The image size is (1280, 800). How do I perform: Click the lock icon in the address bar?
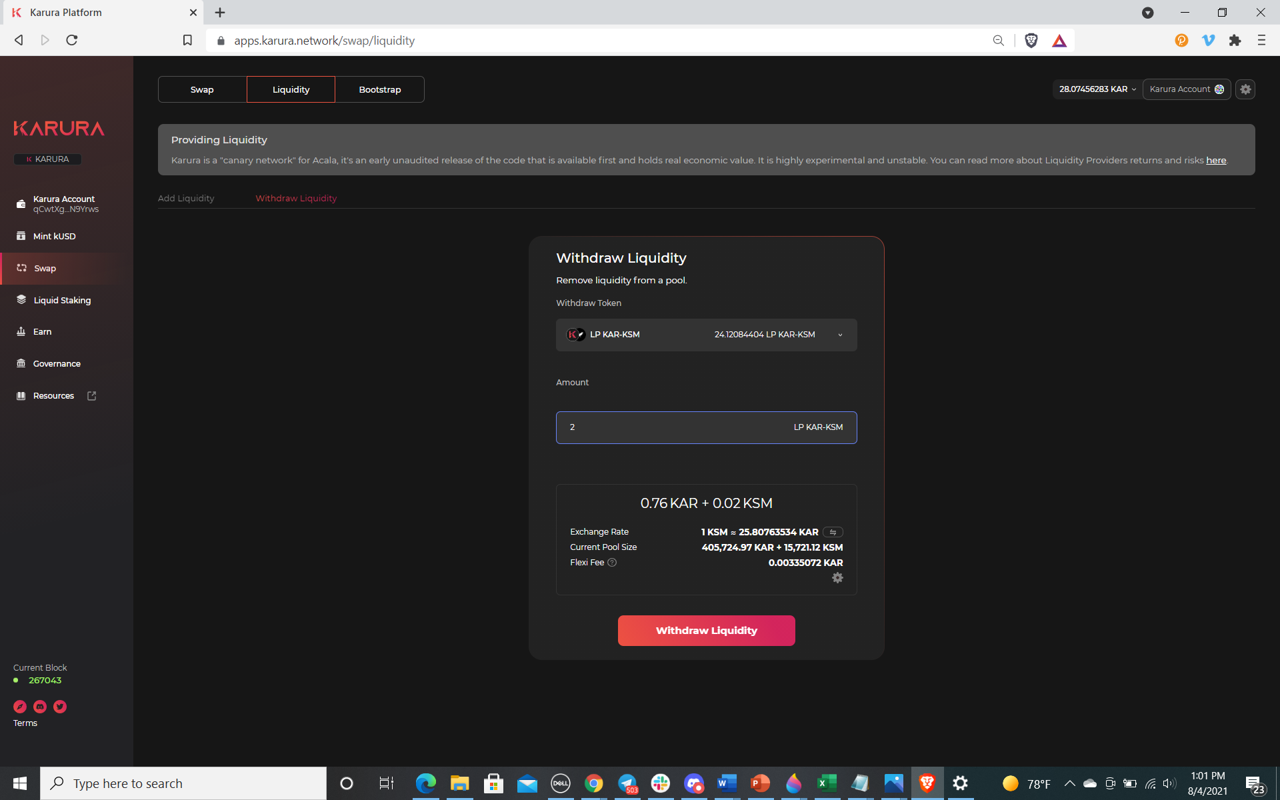(x=221, y=41)
